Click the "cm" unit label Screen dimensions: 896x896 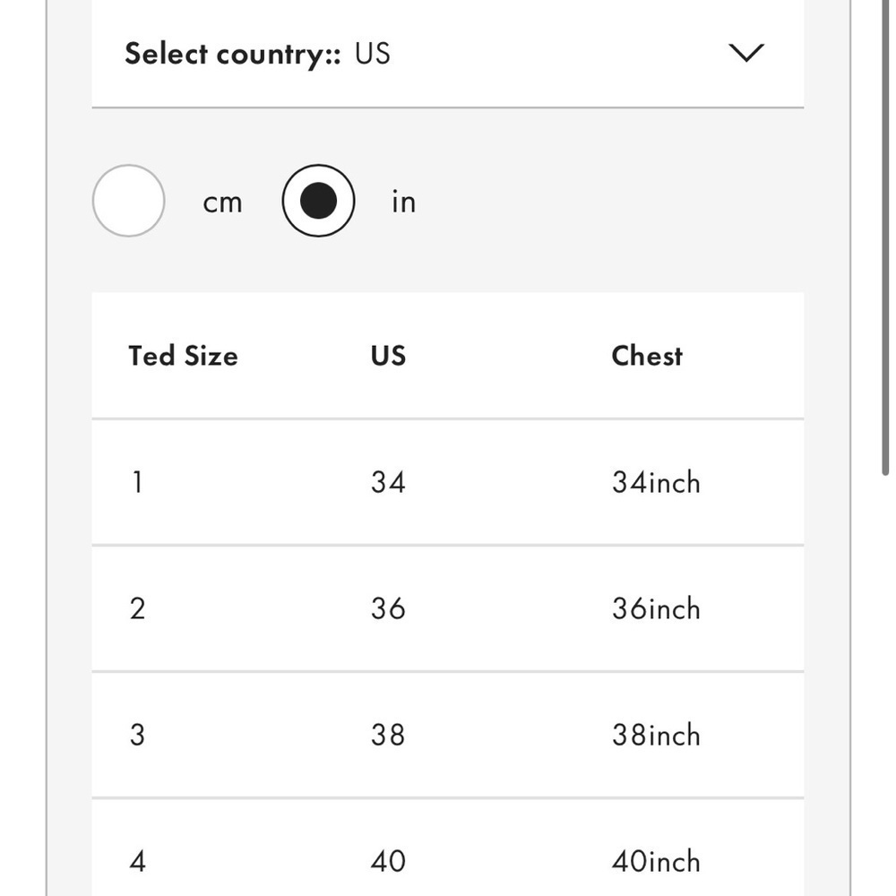[x=222, y=202]
